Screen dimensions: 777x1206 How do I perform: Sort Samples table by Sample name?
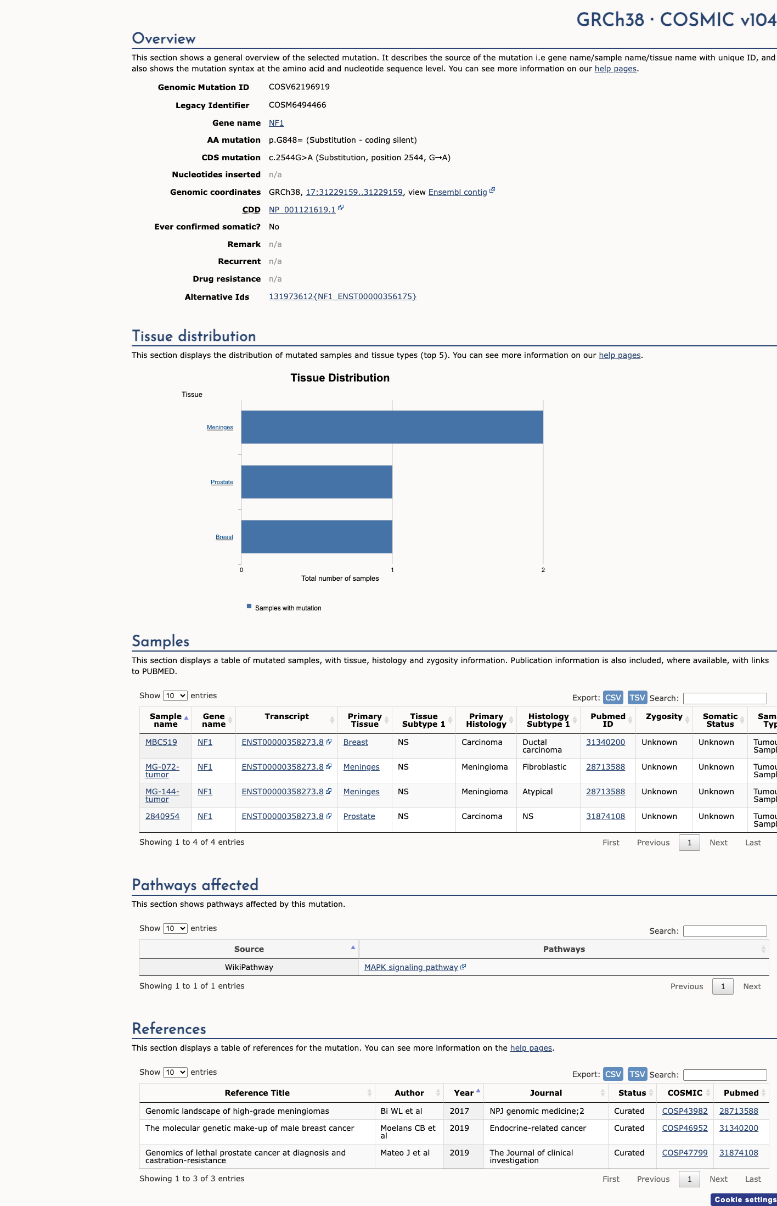[166, 720]
